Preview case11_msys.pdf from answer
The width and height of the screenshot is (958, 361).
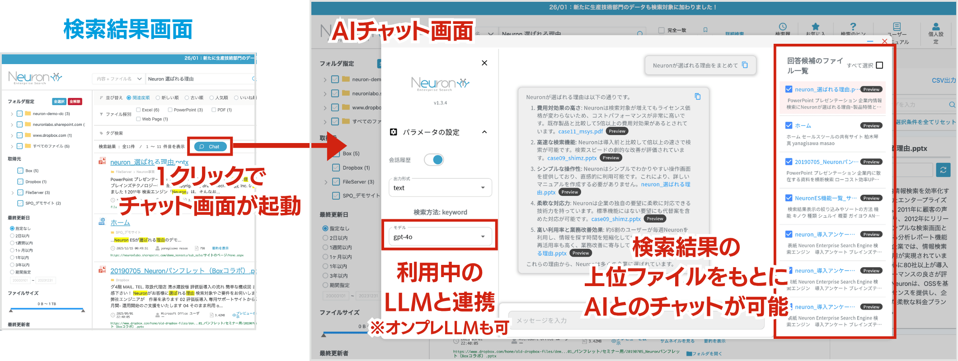tap(617, 131)
